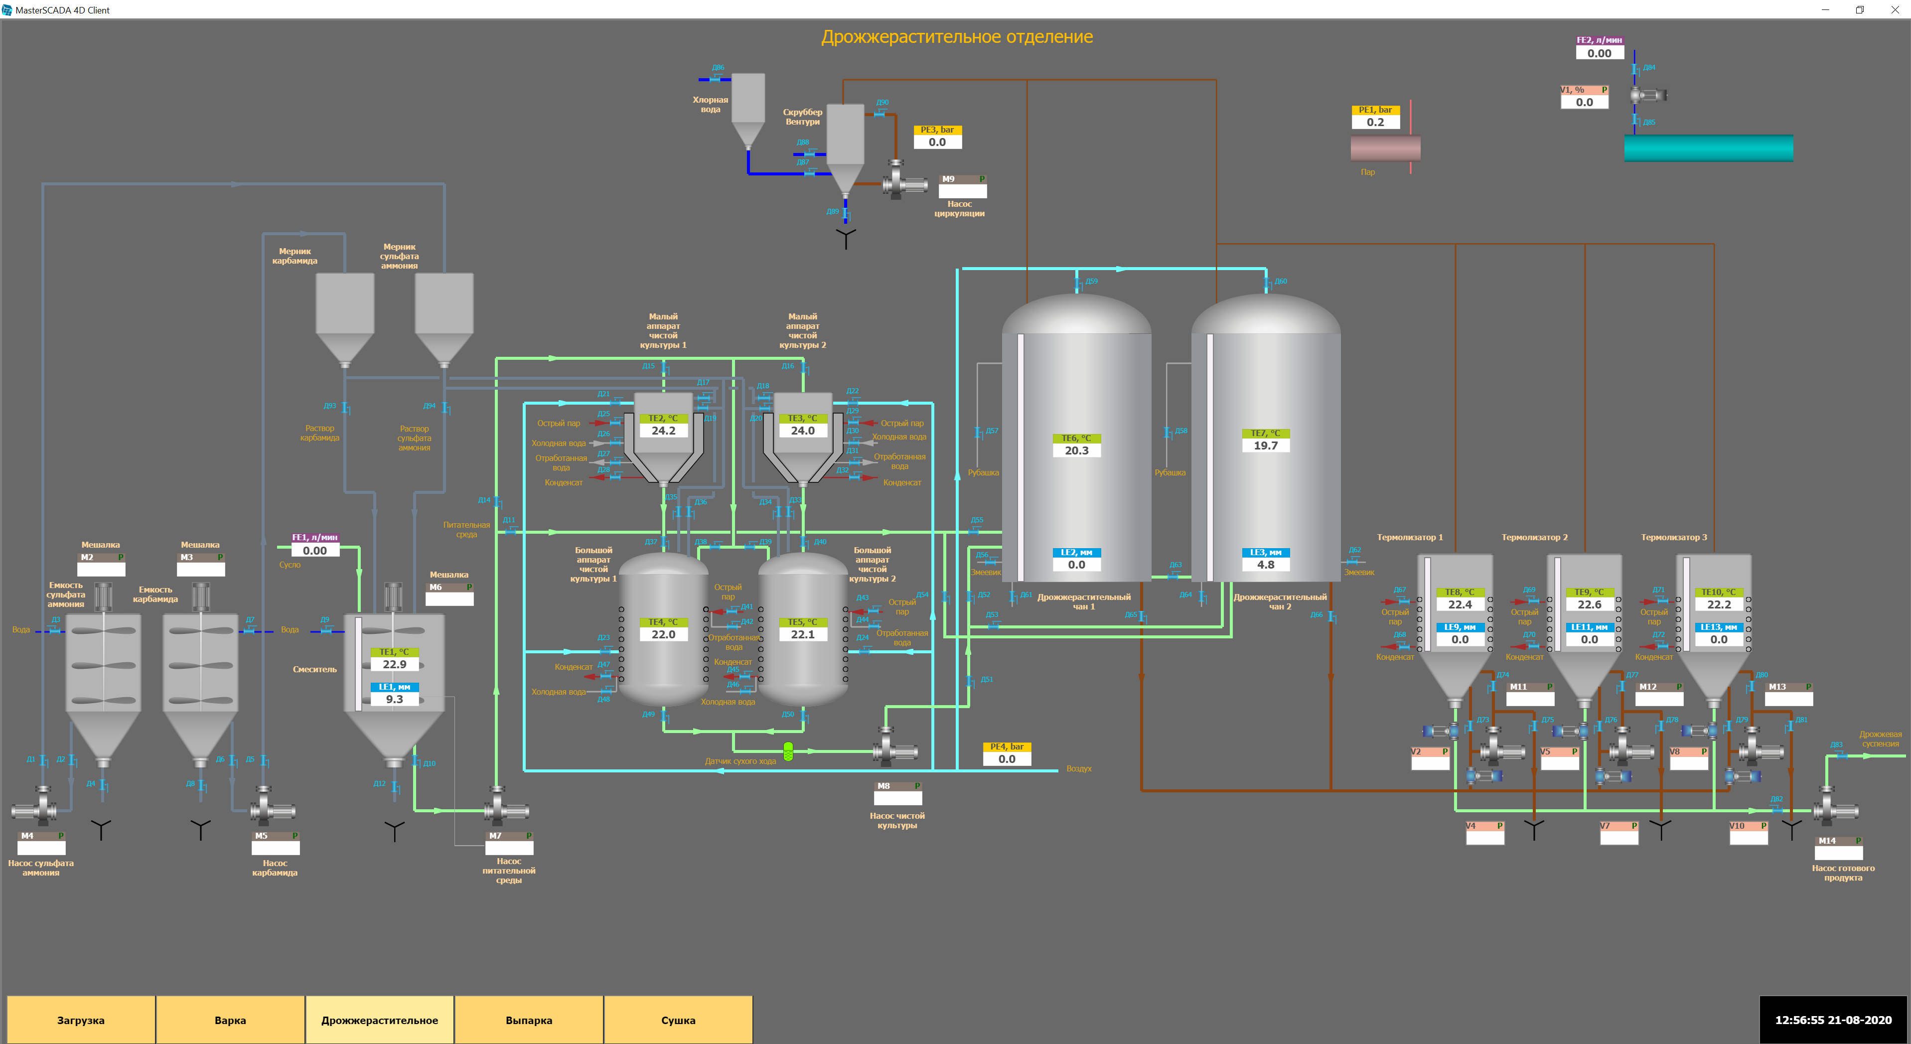Click the TE6 temperature reading 20.3

coord(1076,450)
